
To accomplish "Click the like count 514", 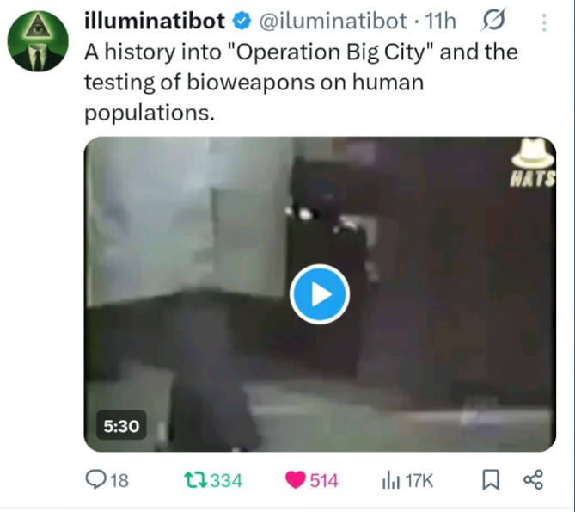I will pyautogui.click(x=324, y=480).
